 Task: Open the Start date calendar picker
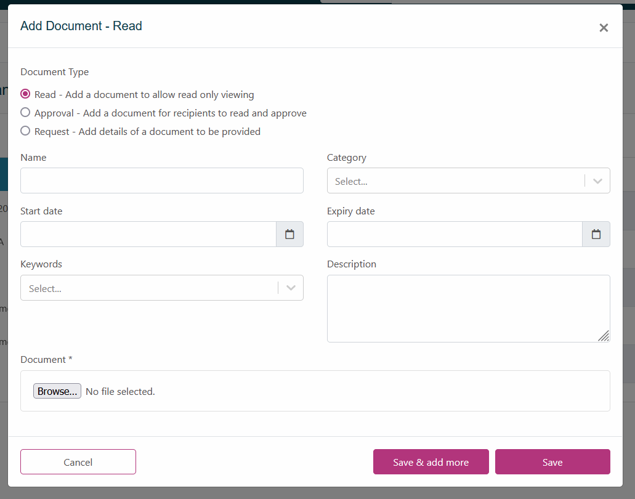289,234
